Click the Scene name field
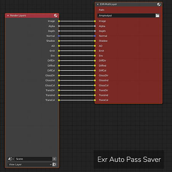Viewport: 172px width, 172px height. [34, 159]
